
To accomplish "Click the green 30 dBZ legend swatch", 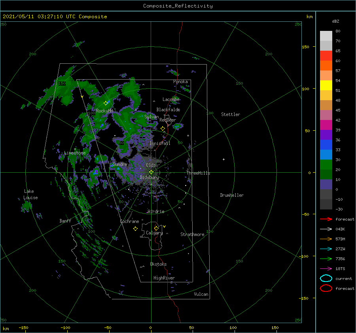I will [x=326, y=165].
